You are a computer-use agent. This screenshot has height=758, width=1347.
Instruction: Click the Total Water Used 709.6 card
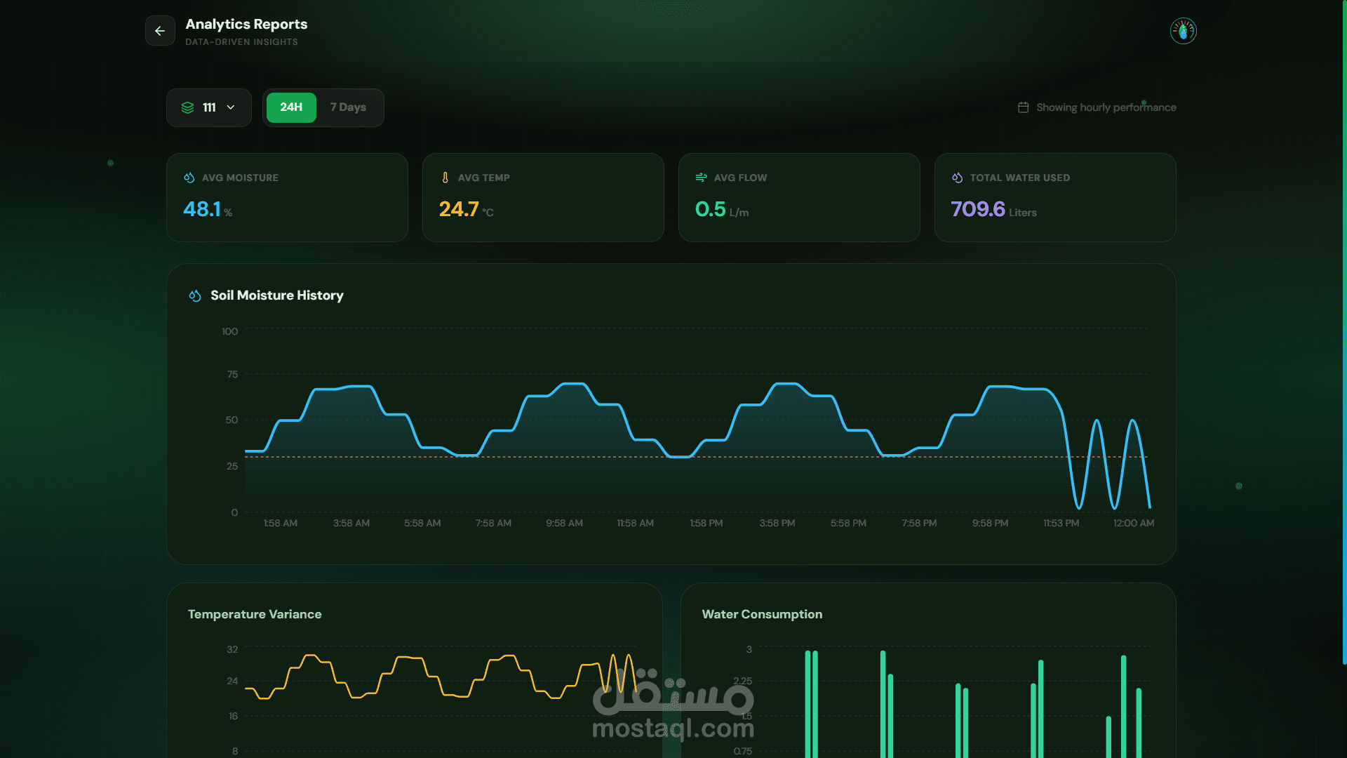[1054, 198]
